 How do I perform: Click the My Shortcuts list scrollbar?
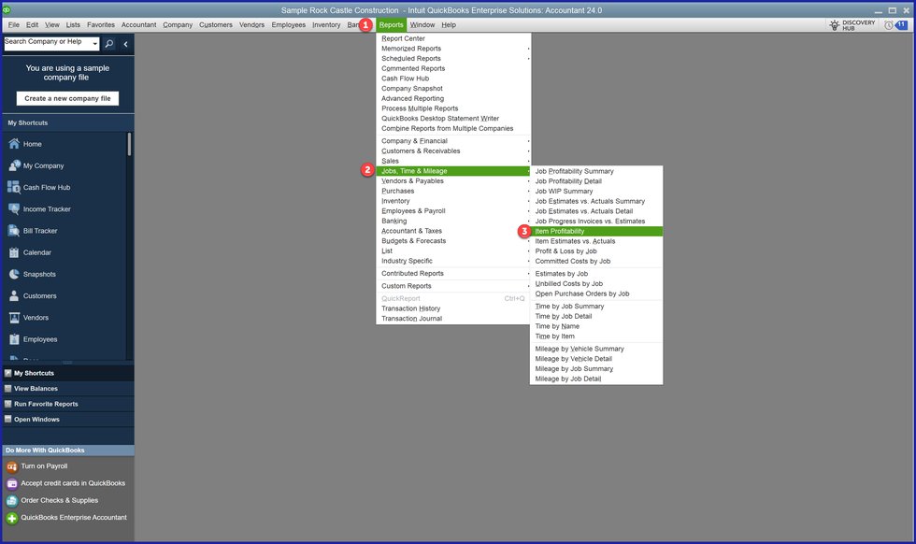click(129, 145)
